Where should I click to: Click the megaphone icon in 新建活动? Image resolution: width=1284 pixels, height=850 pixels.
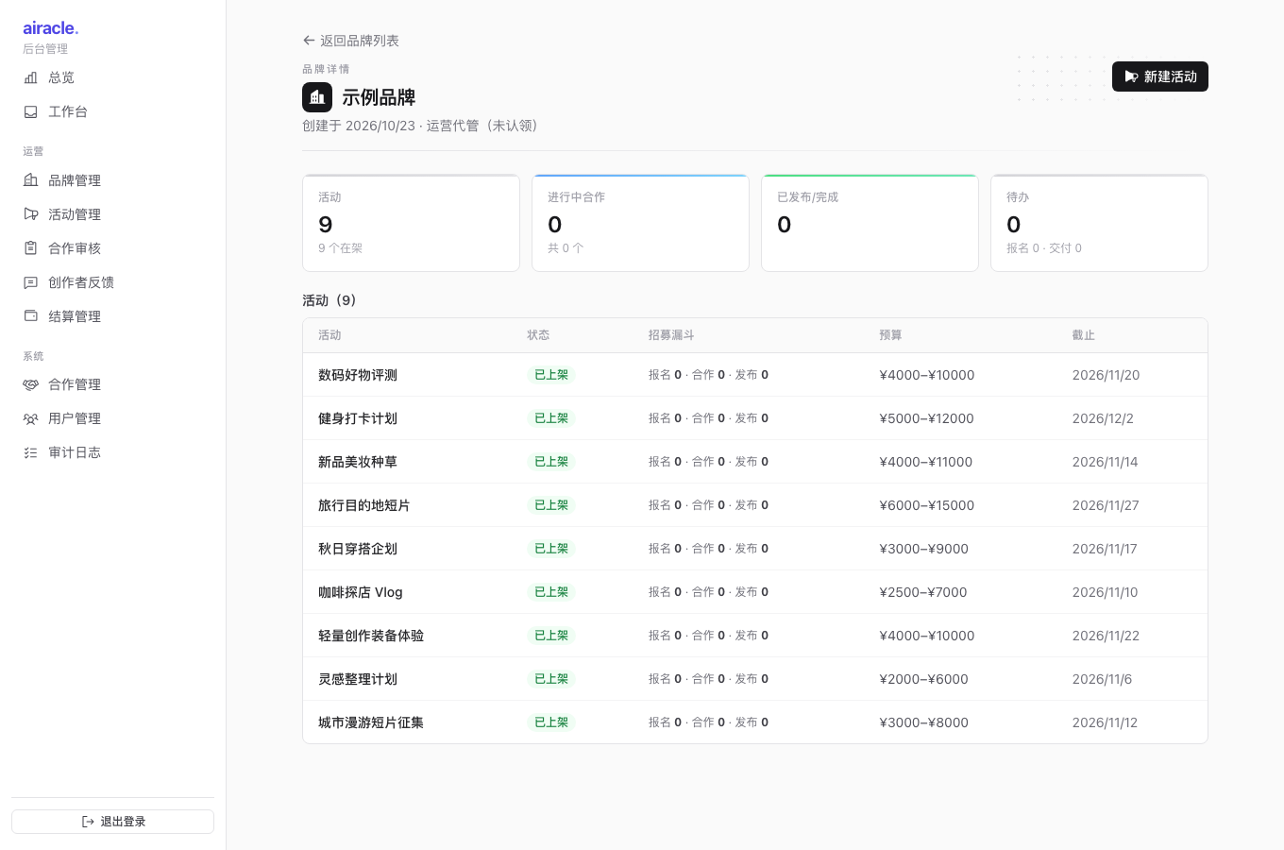[x=1131, y=76]
